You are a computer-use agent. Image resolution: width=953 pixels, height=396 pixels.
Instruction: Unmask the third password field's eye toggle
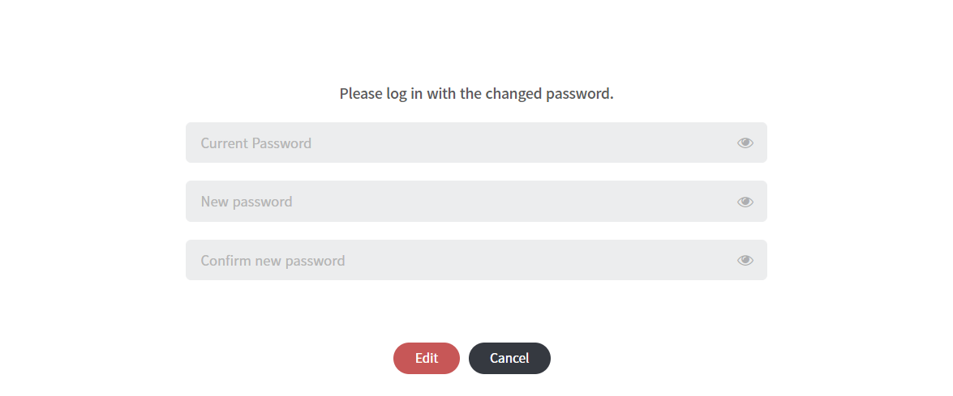(x=745, y=260)
